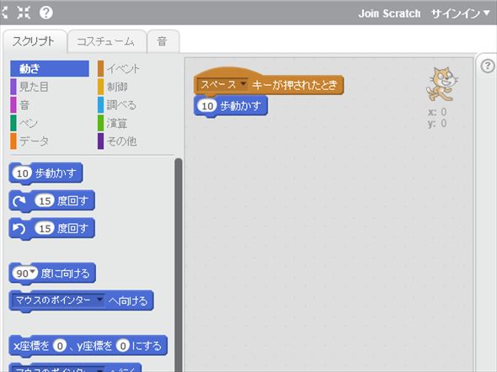Screen dimensions: 497x372
Task: Click the 10 歩動かす block in palette
Action: point(46,173)
